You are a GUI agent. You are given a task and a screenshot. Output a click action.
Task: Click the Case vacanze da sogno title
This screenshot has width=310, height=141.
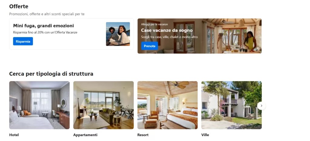[167, 30]
